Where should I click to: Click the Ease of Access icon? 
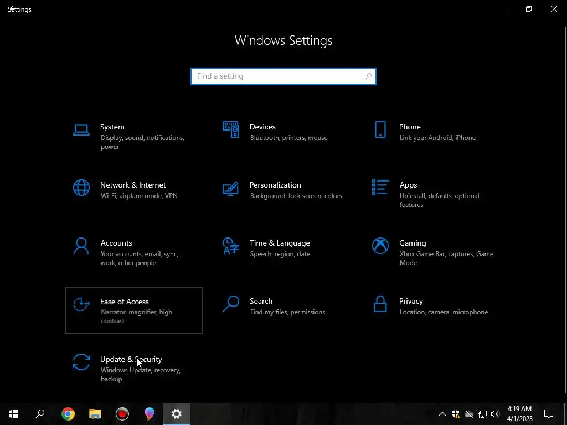coord(81,304)
